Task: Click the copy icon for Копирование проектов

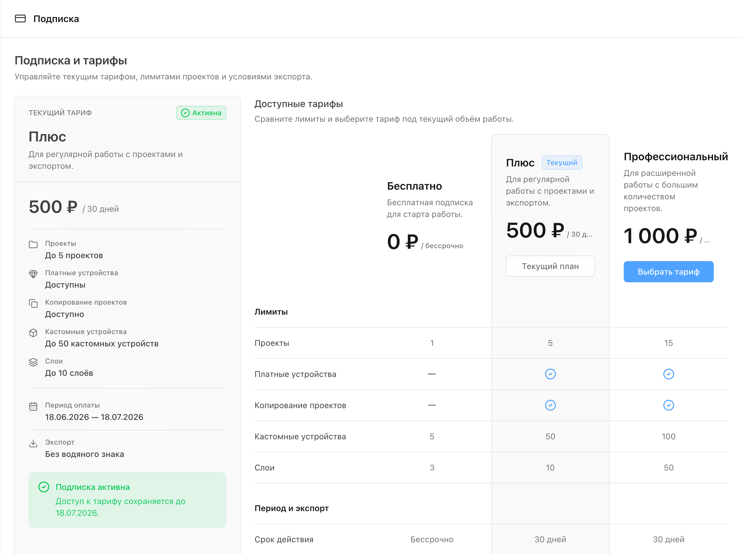Action: pyautogui.click(x=33, y=303)
